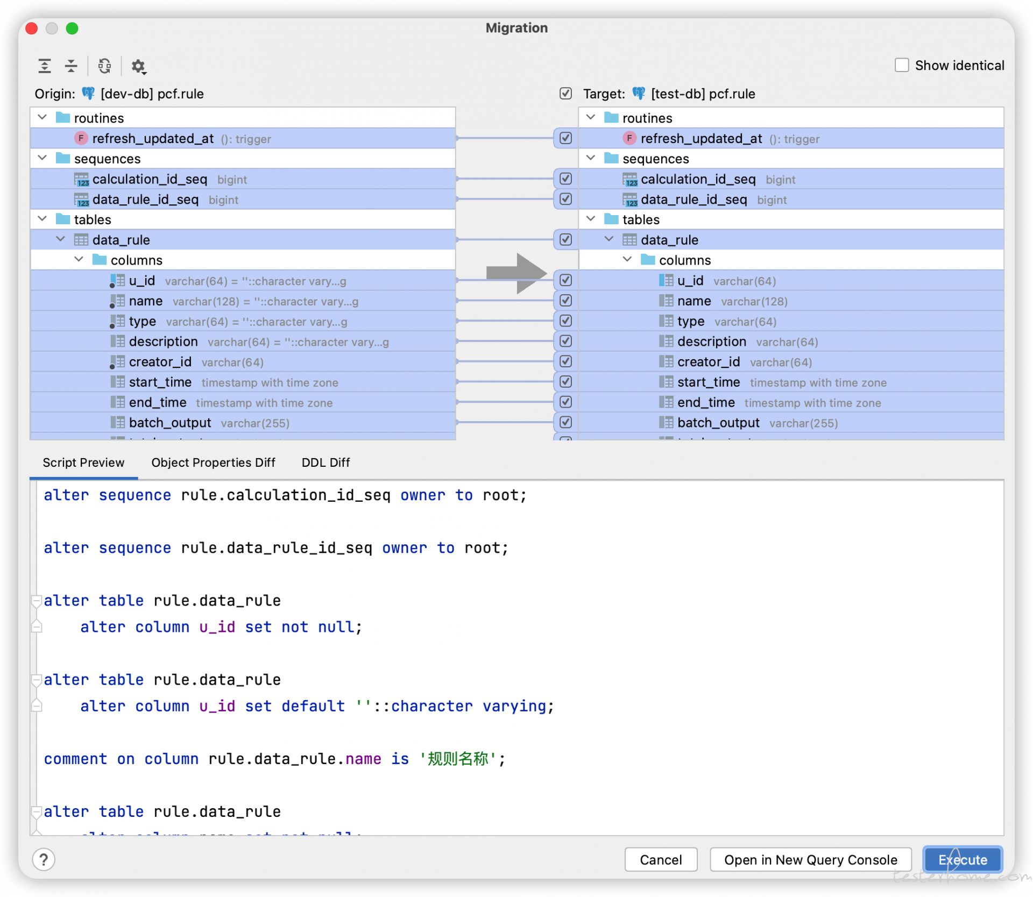Collapse the target sequences folder
The height and width of the screenshot is (897, 1033).
pyautogui.click(x=591, y=158)
